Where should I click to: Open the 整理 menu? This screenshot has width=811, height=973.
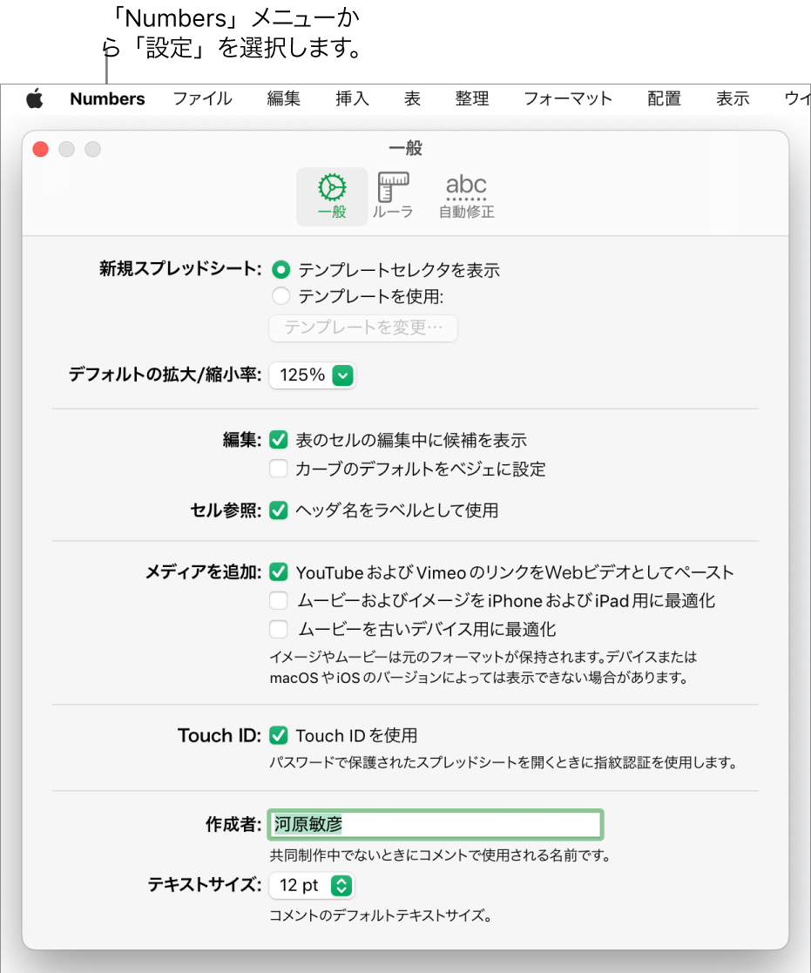[472, 98]
